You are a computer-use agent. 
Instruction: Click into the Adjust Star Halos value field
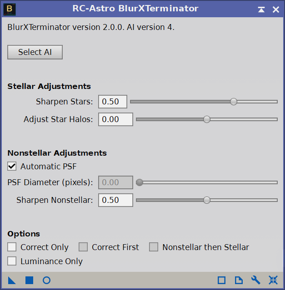(115, 119)
